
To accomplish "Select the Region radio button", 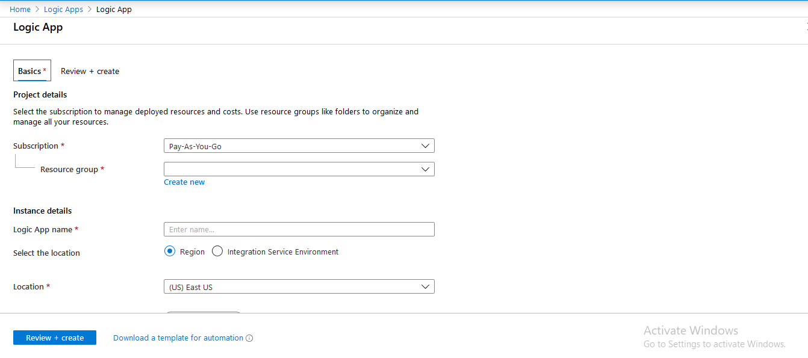I will (x=169, y=251).
